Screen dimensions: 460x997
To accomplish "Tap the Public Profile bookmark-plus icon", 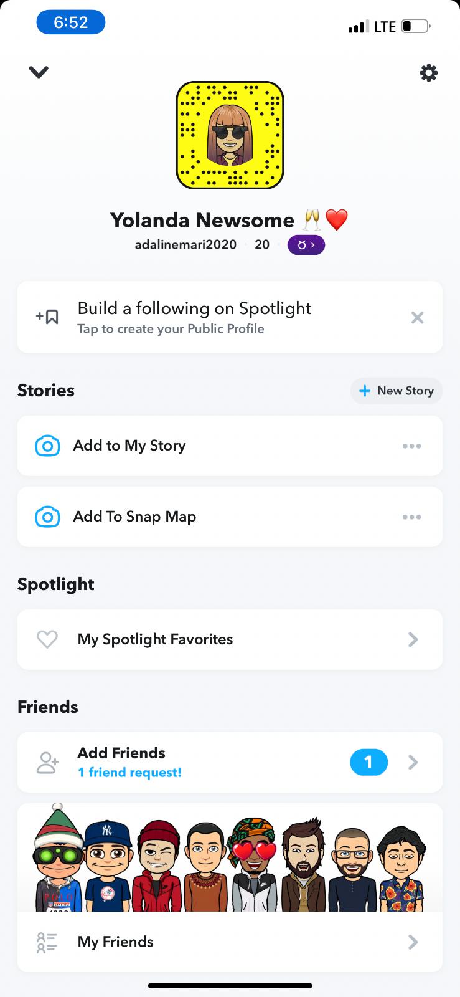I will pos(47,317).
